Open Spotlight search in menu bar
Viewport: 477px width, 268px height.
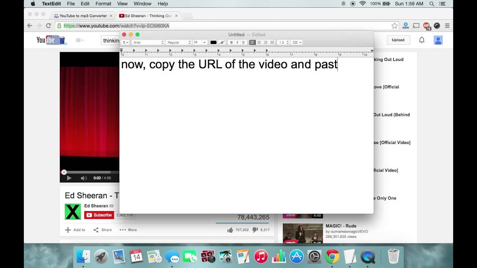tap(432, 4)
